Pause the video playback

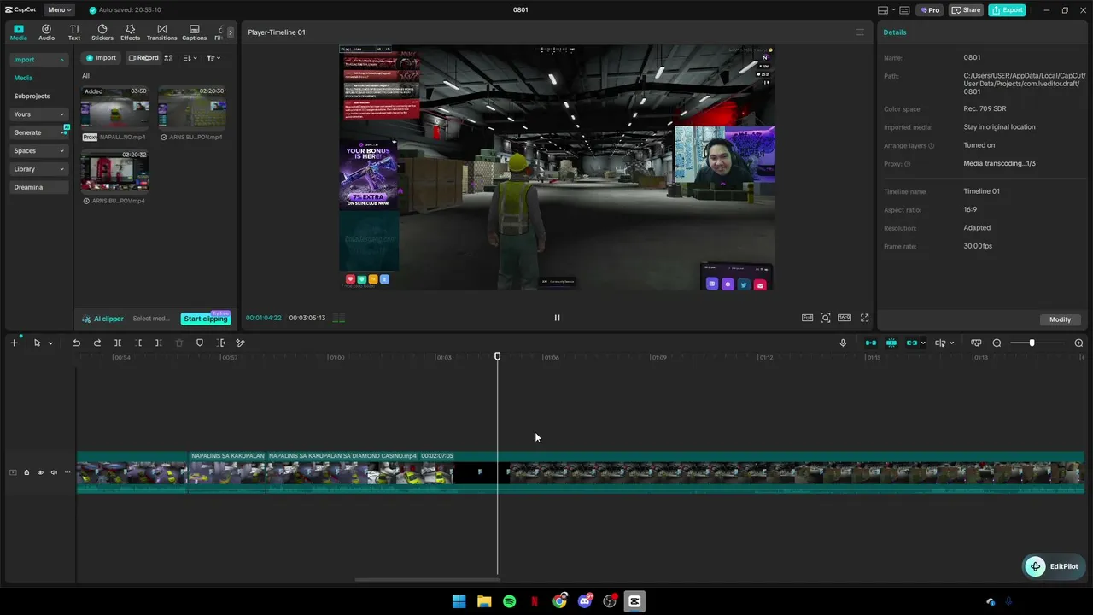pyautogui.click(x=557, y=318)
